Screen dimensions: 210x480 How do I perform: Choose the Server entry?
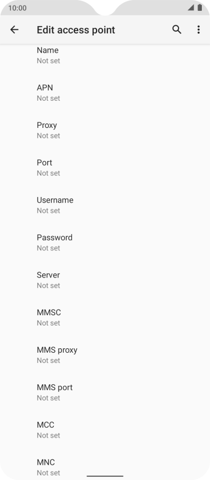105,280
